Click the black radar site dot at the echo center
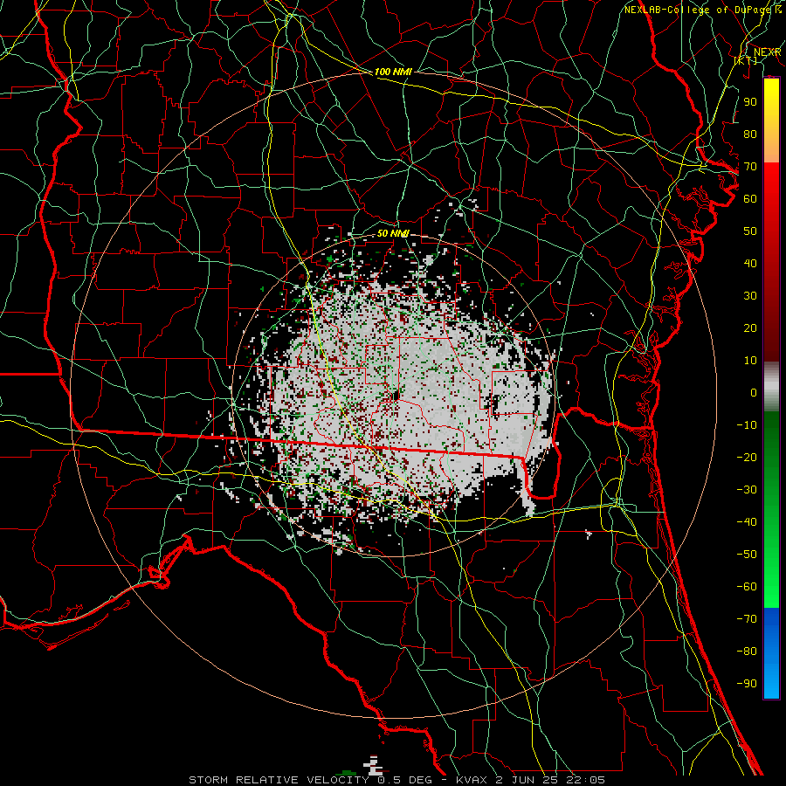Image resolution: width=786 pixels, height=786 pixels. tap(396, 396)
